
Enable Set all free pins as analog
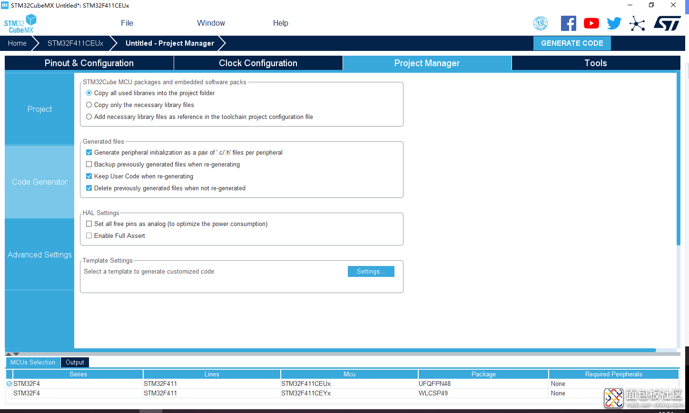[x=89, y=224]
